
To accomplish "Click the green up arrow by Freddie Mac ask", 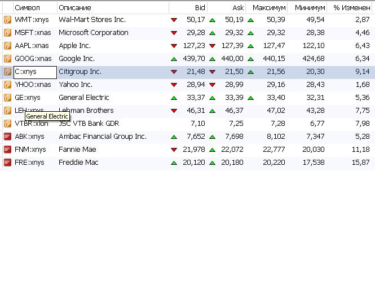I will click(x=213, y=163).
